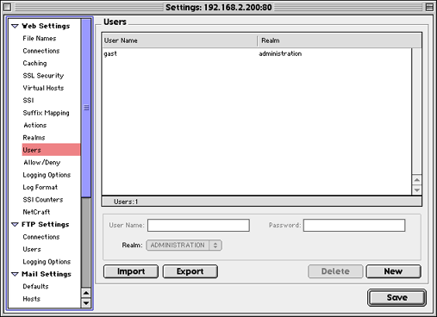The height and width of the screenshot is (317, 437).
Task: Select the SSI item
Action: point(28,100)
